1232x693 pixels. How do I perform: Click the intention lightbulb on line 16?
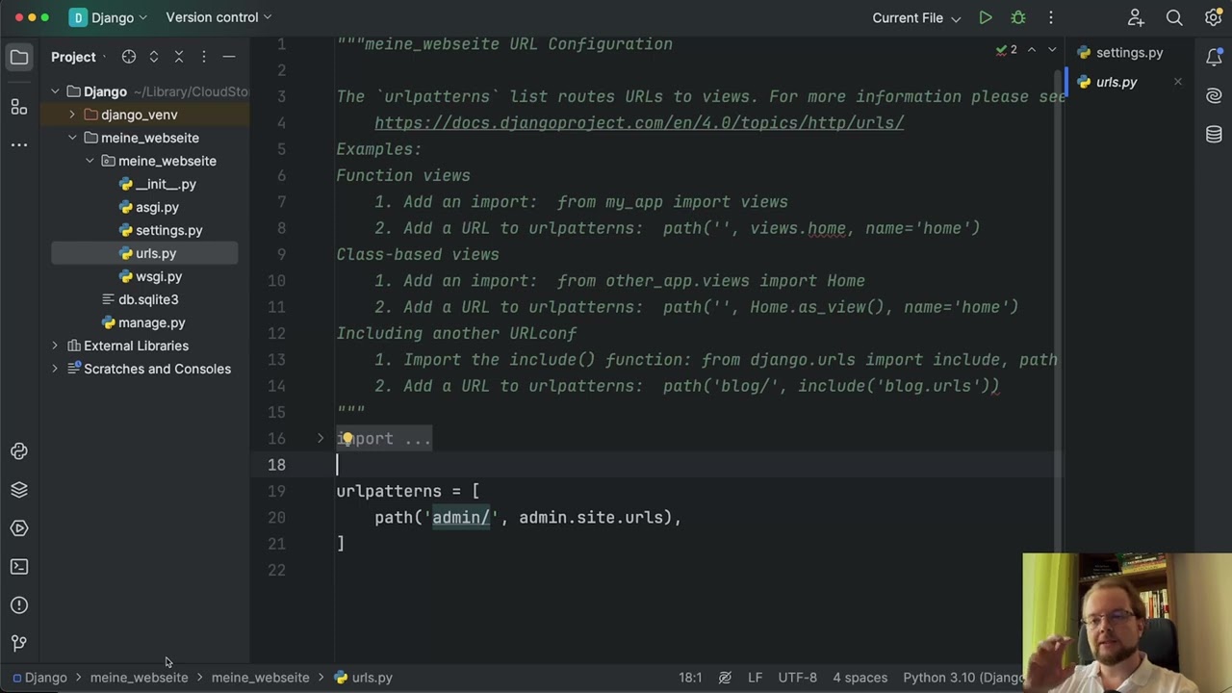[348, 438]
